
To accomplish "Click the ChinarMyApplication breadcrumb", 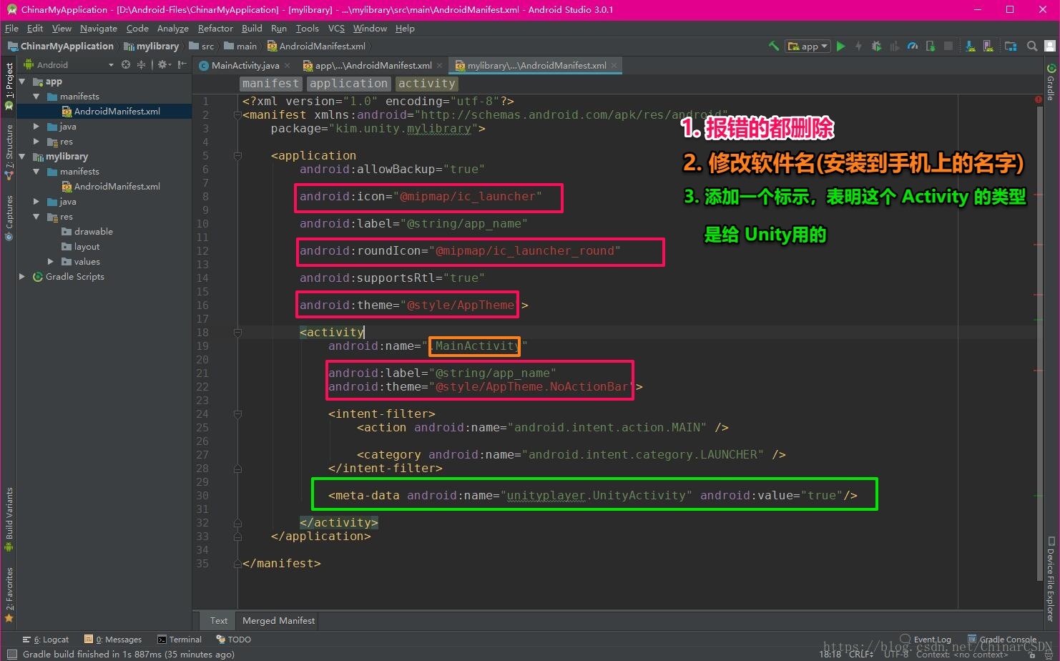I will click(61, 46).
